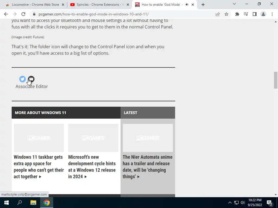Open the notification center icon
Screen dimensions: 278x208
pyautogui.click(x=270, y=203)
